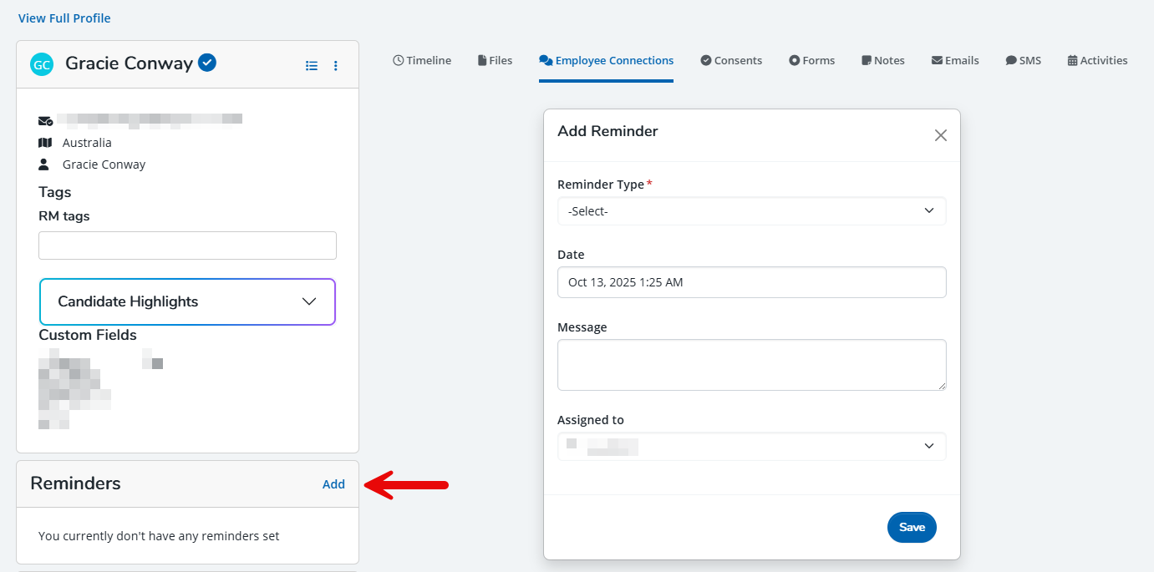Go to the Consents tab
This screenshot has height=572, width=1154.
coord(731,60)
